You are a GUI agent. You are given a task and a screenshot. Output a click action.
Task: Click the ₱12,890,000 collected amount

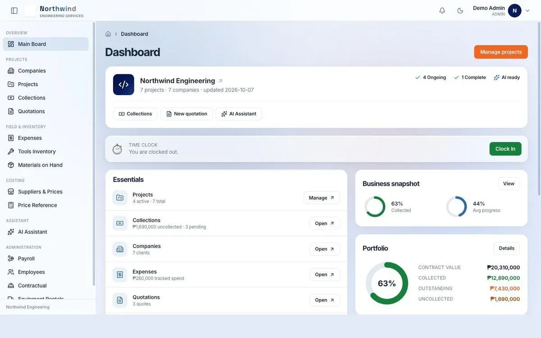[504, 278]
